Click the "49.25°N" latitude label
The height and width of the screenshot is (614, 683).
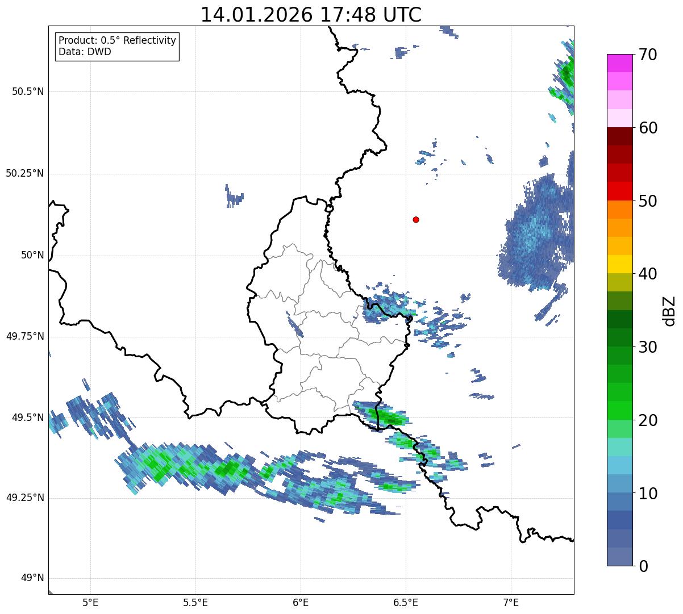coord(24,498)
